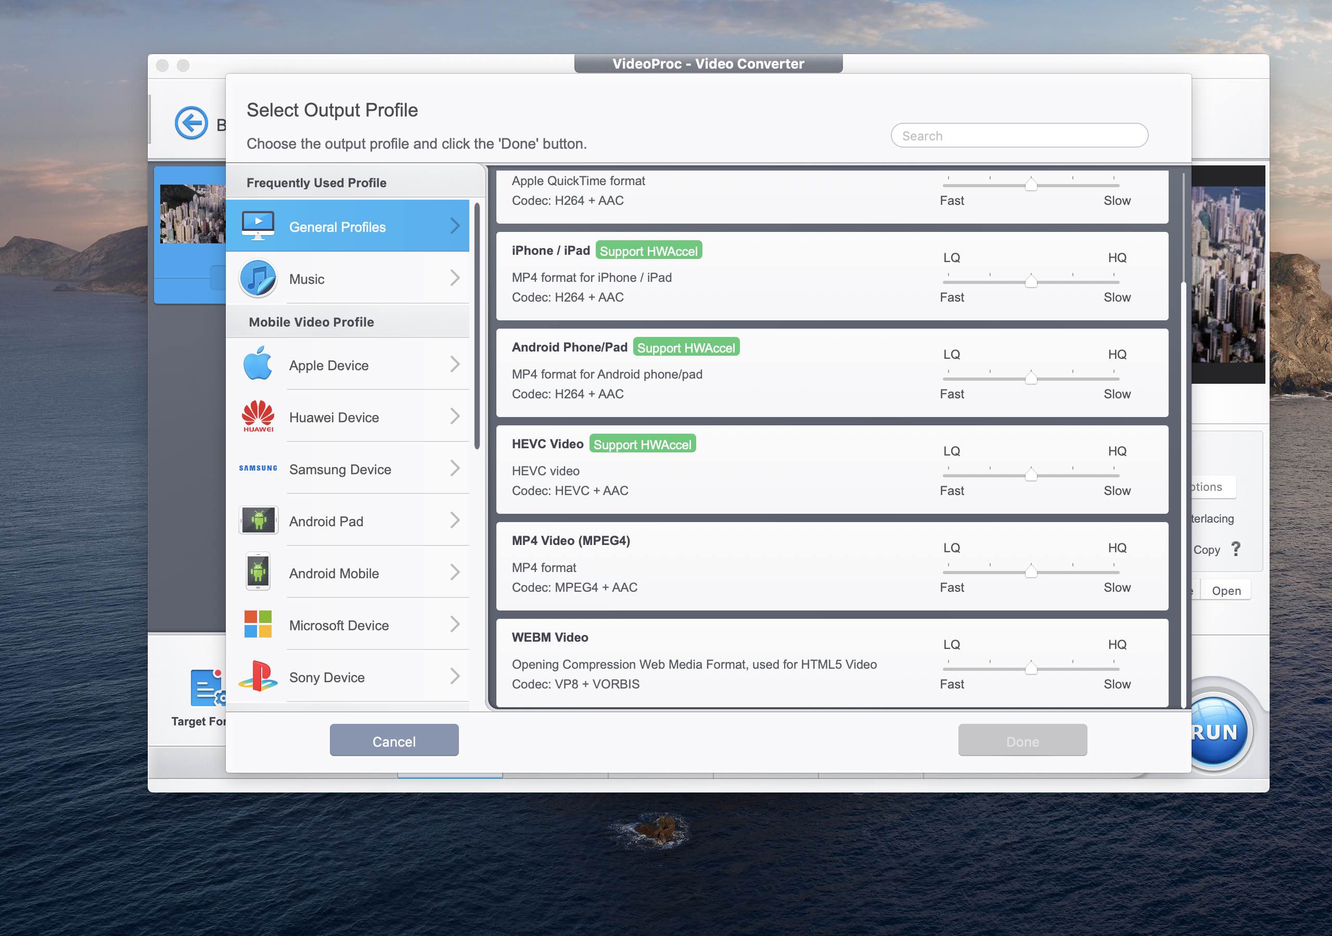1332x936 pixels.
Task: Click the Huawei logo icon
Action: click(x=258, y=417)
